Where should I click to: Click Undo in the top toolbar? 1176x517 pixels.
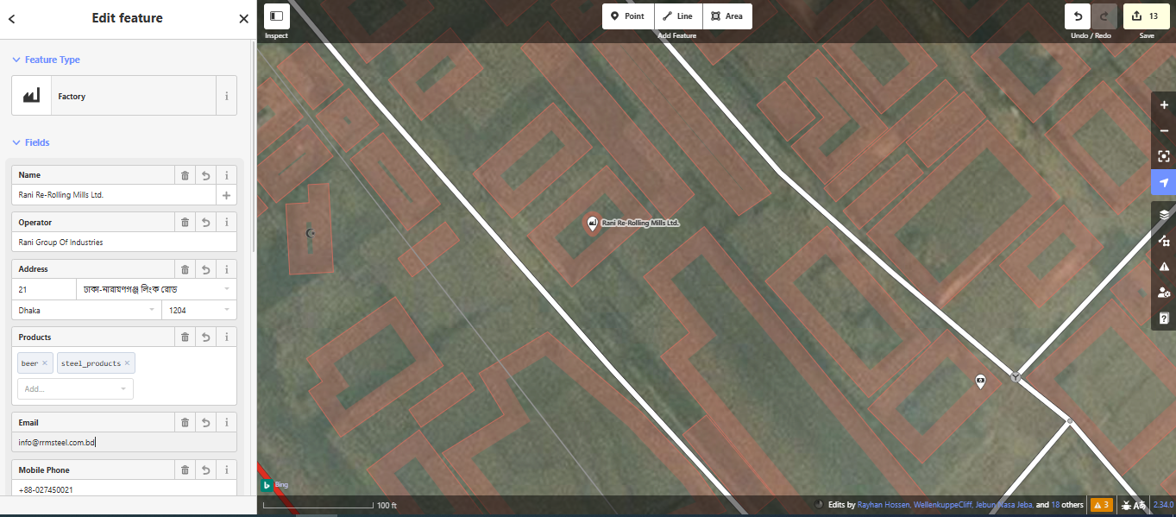[1078, 16]
